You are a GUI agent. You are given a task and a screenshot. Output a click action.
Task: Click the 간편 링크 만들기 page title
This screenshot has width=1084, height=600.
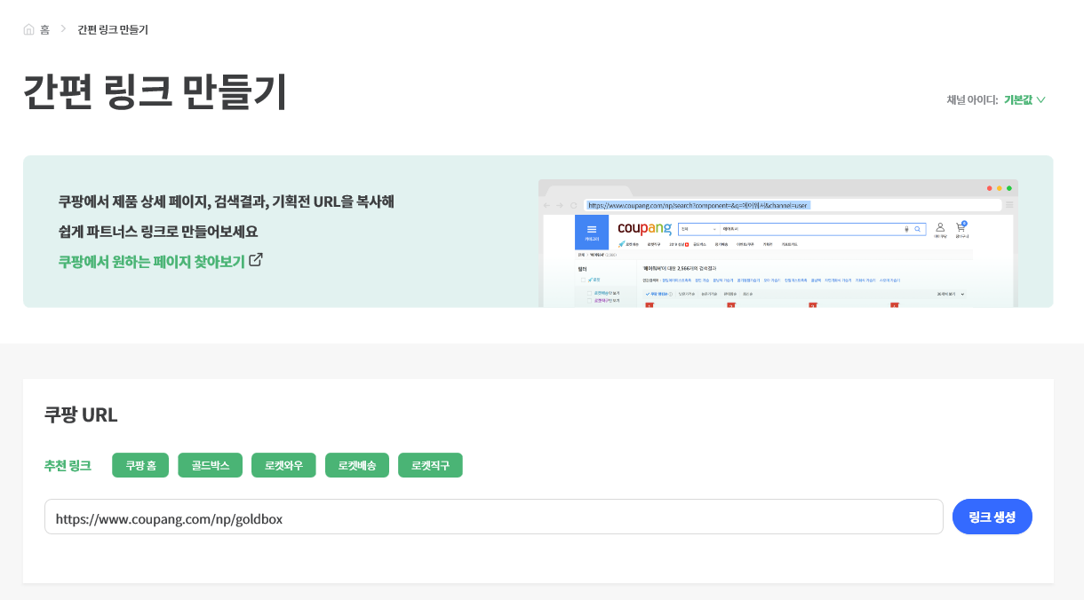(155, 91)
